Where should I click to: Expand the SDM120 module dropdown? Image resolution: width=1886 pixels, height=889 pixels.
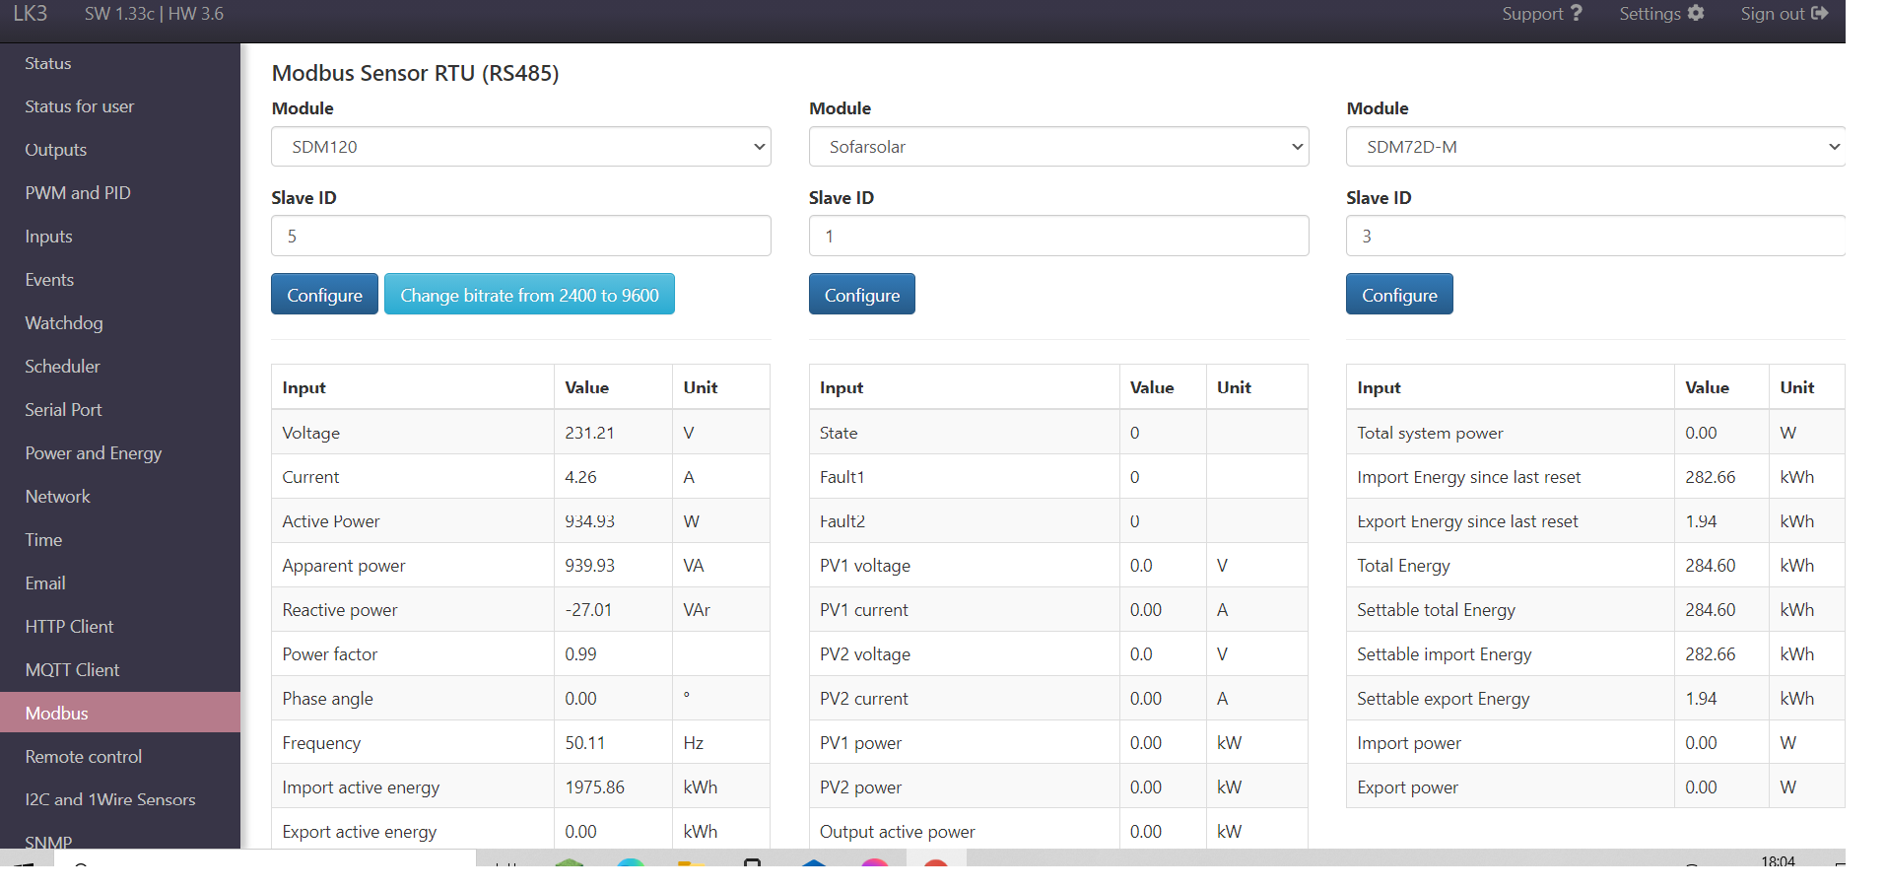pos(520,147)
